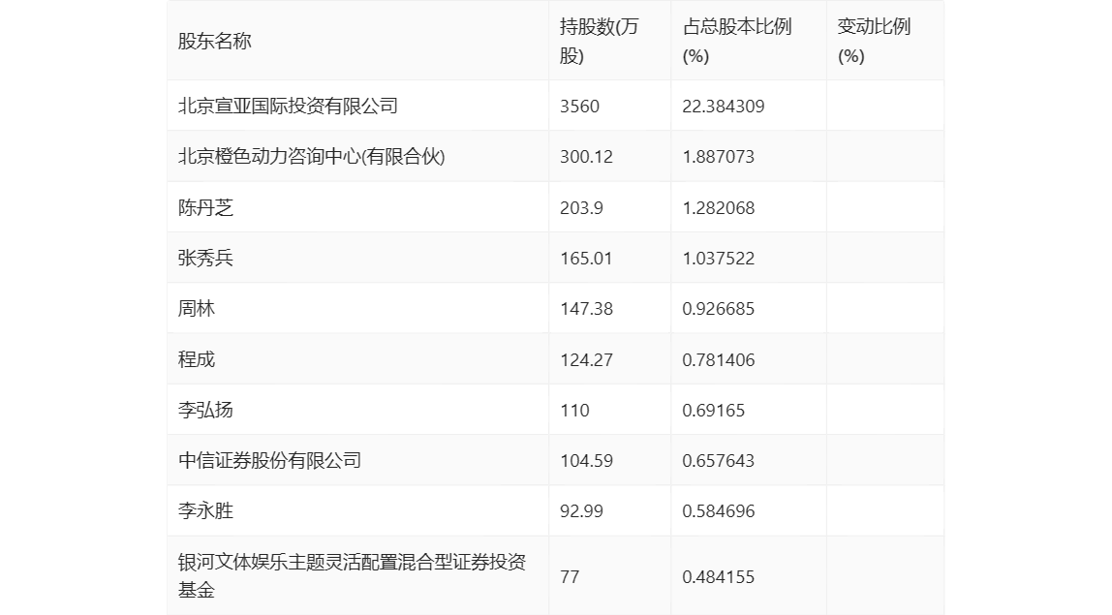The image size is (1112, 615).
Task: Select 中信证券股份有限公司 shareholder name
Action: (269, 460)
